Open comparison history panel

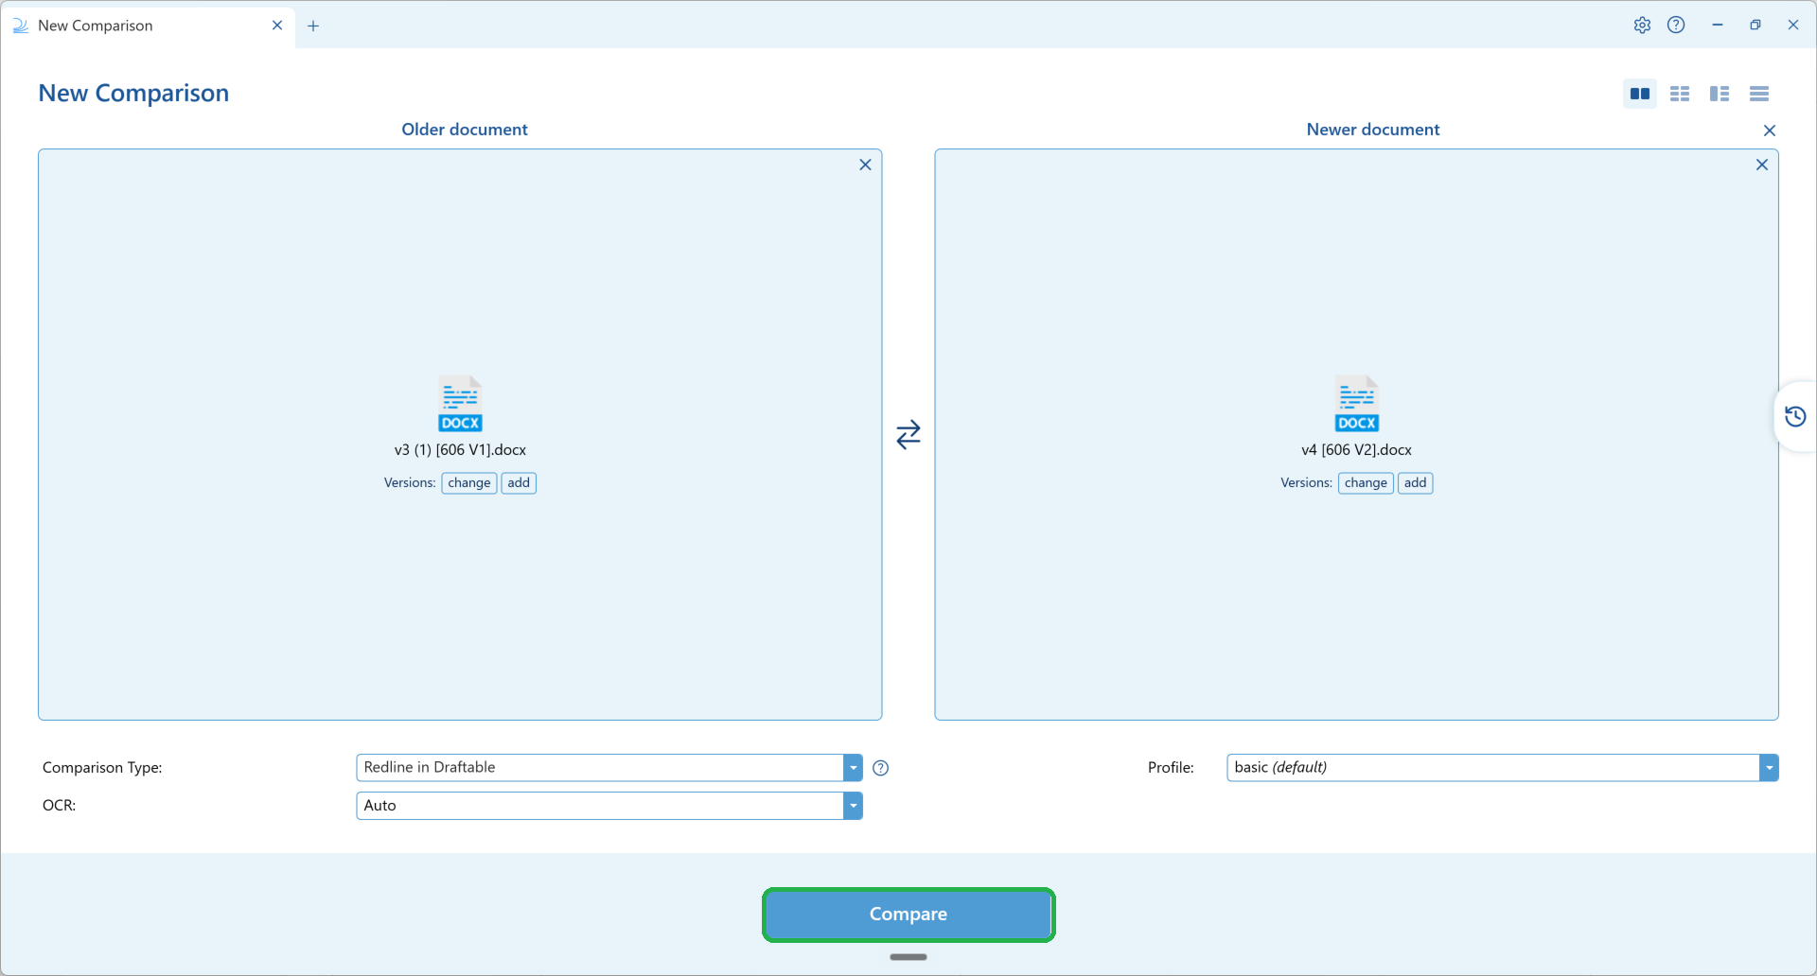(1795, 416)
